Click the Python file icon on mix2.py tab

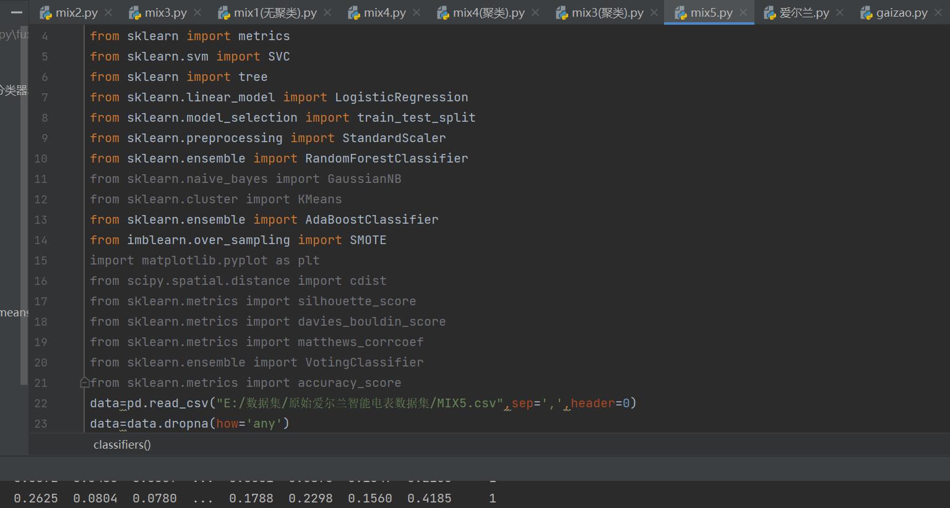pyautogui.click(x=45, y=13)
